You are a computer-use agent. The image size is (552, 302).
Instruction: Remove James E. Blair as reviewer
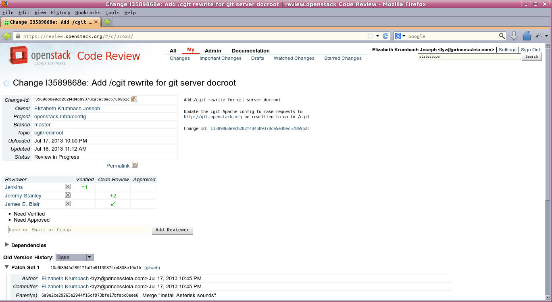pos(68,204)
